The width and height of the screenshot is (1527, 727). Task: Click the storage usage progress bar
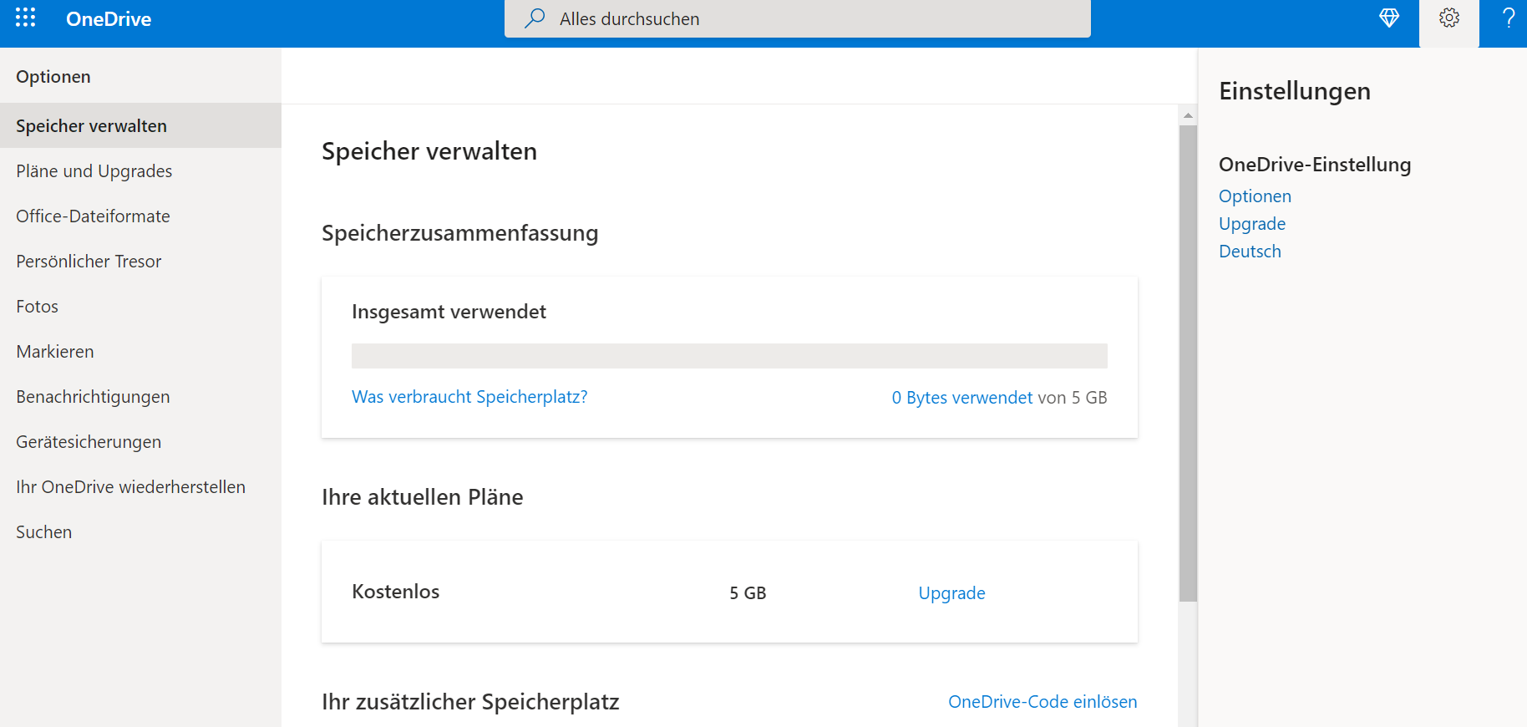[x=729, y=356]
